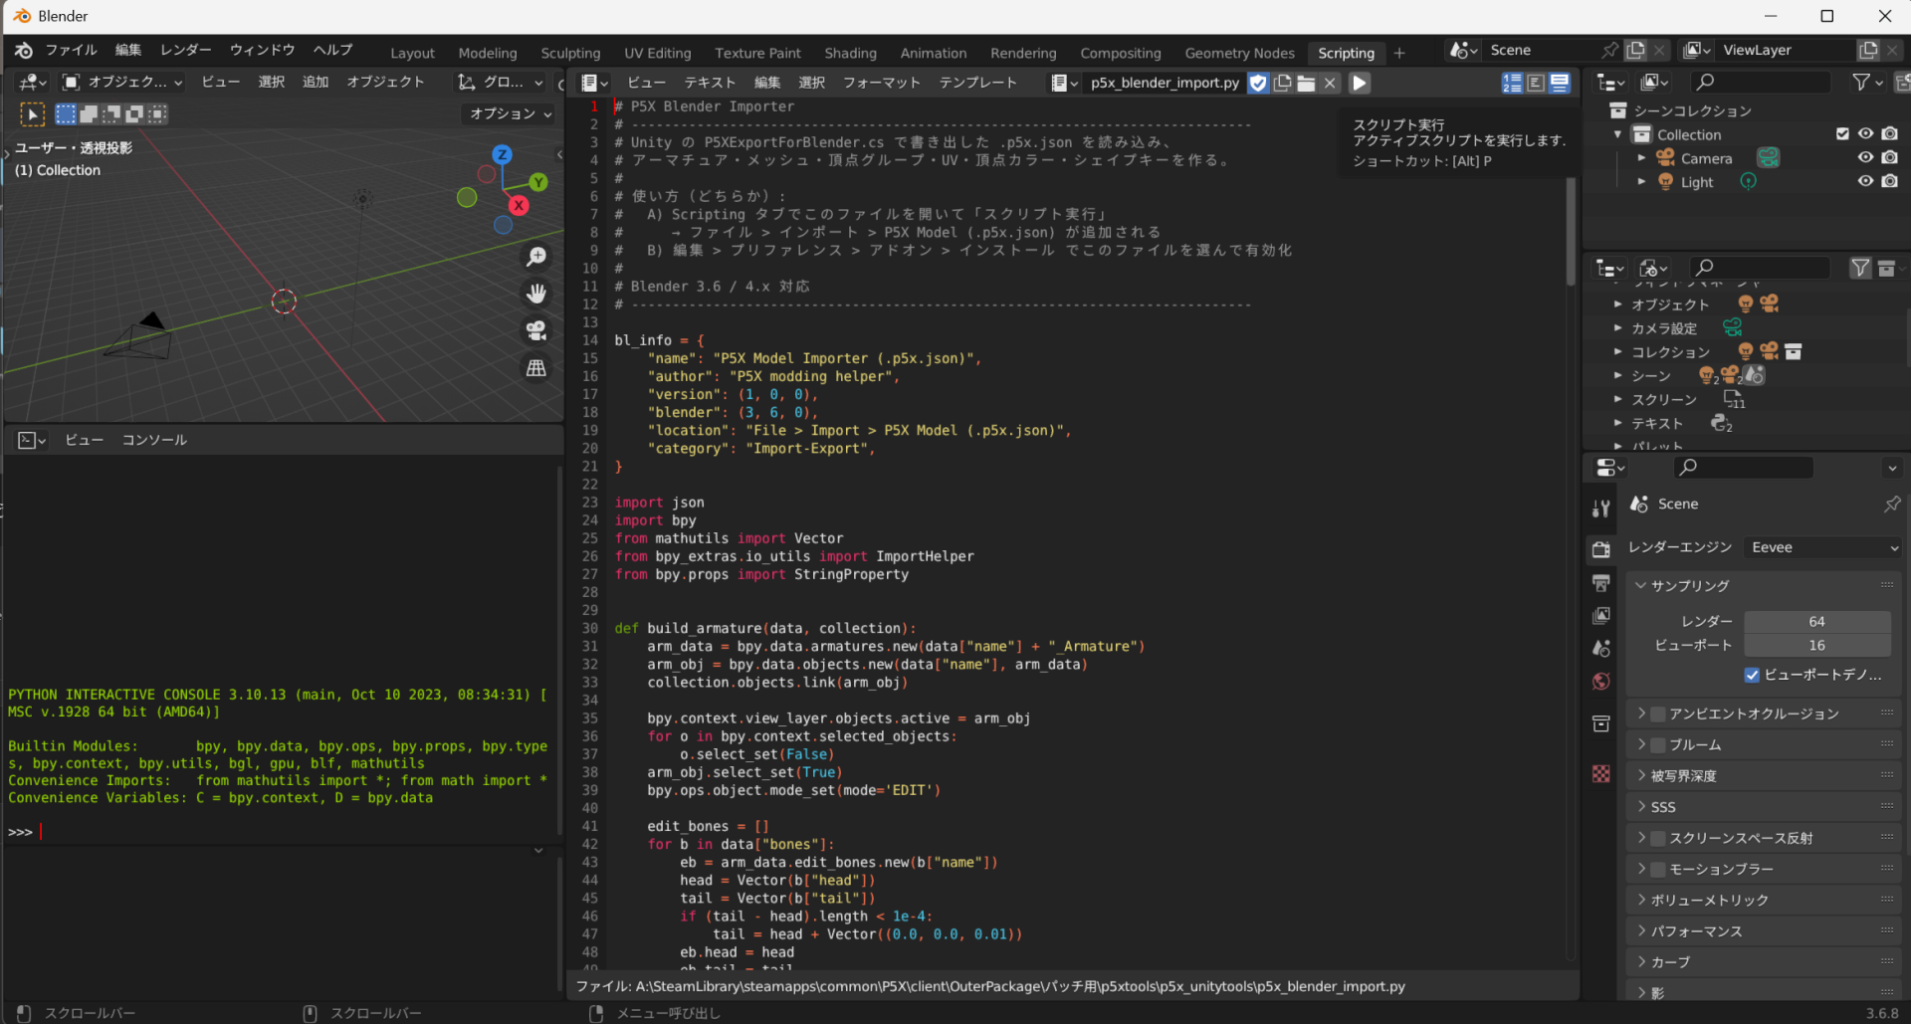Switch to the Shading workspace tab
Screen dimensions: 1911x1024
click(x=850, y=53)
